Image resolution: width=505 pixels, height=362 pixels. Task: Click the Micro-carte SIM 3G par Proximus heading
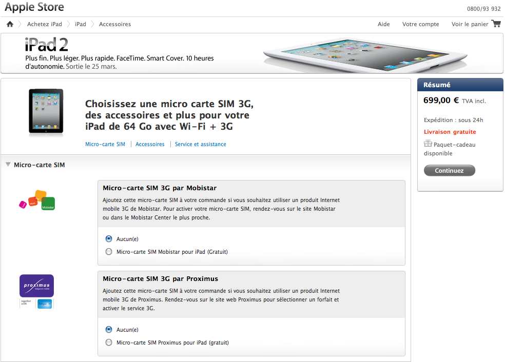pyautogui.click(x=161, y=278)
